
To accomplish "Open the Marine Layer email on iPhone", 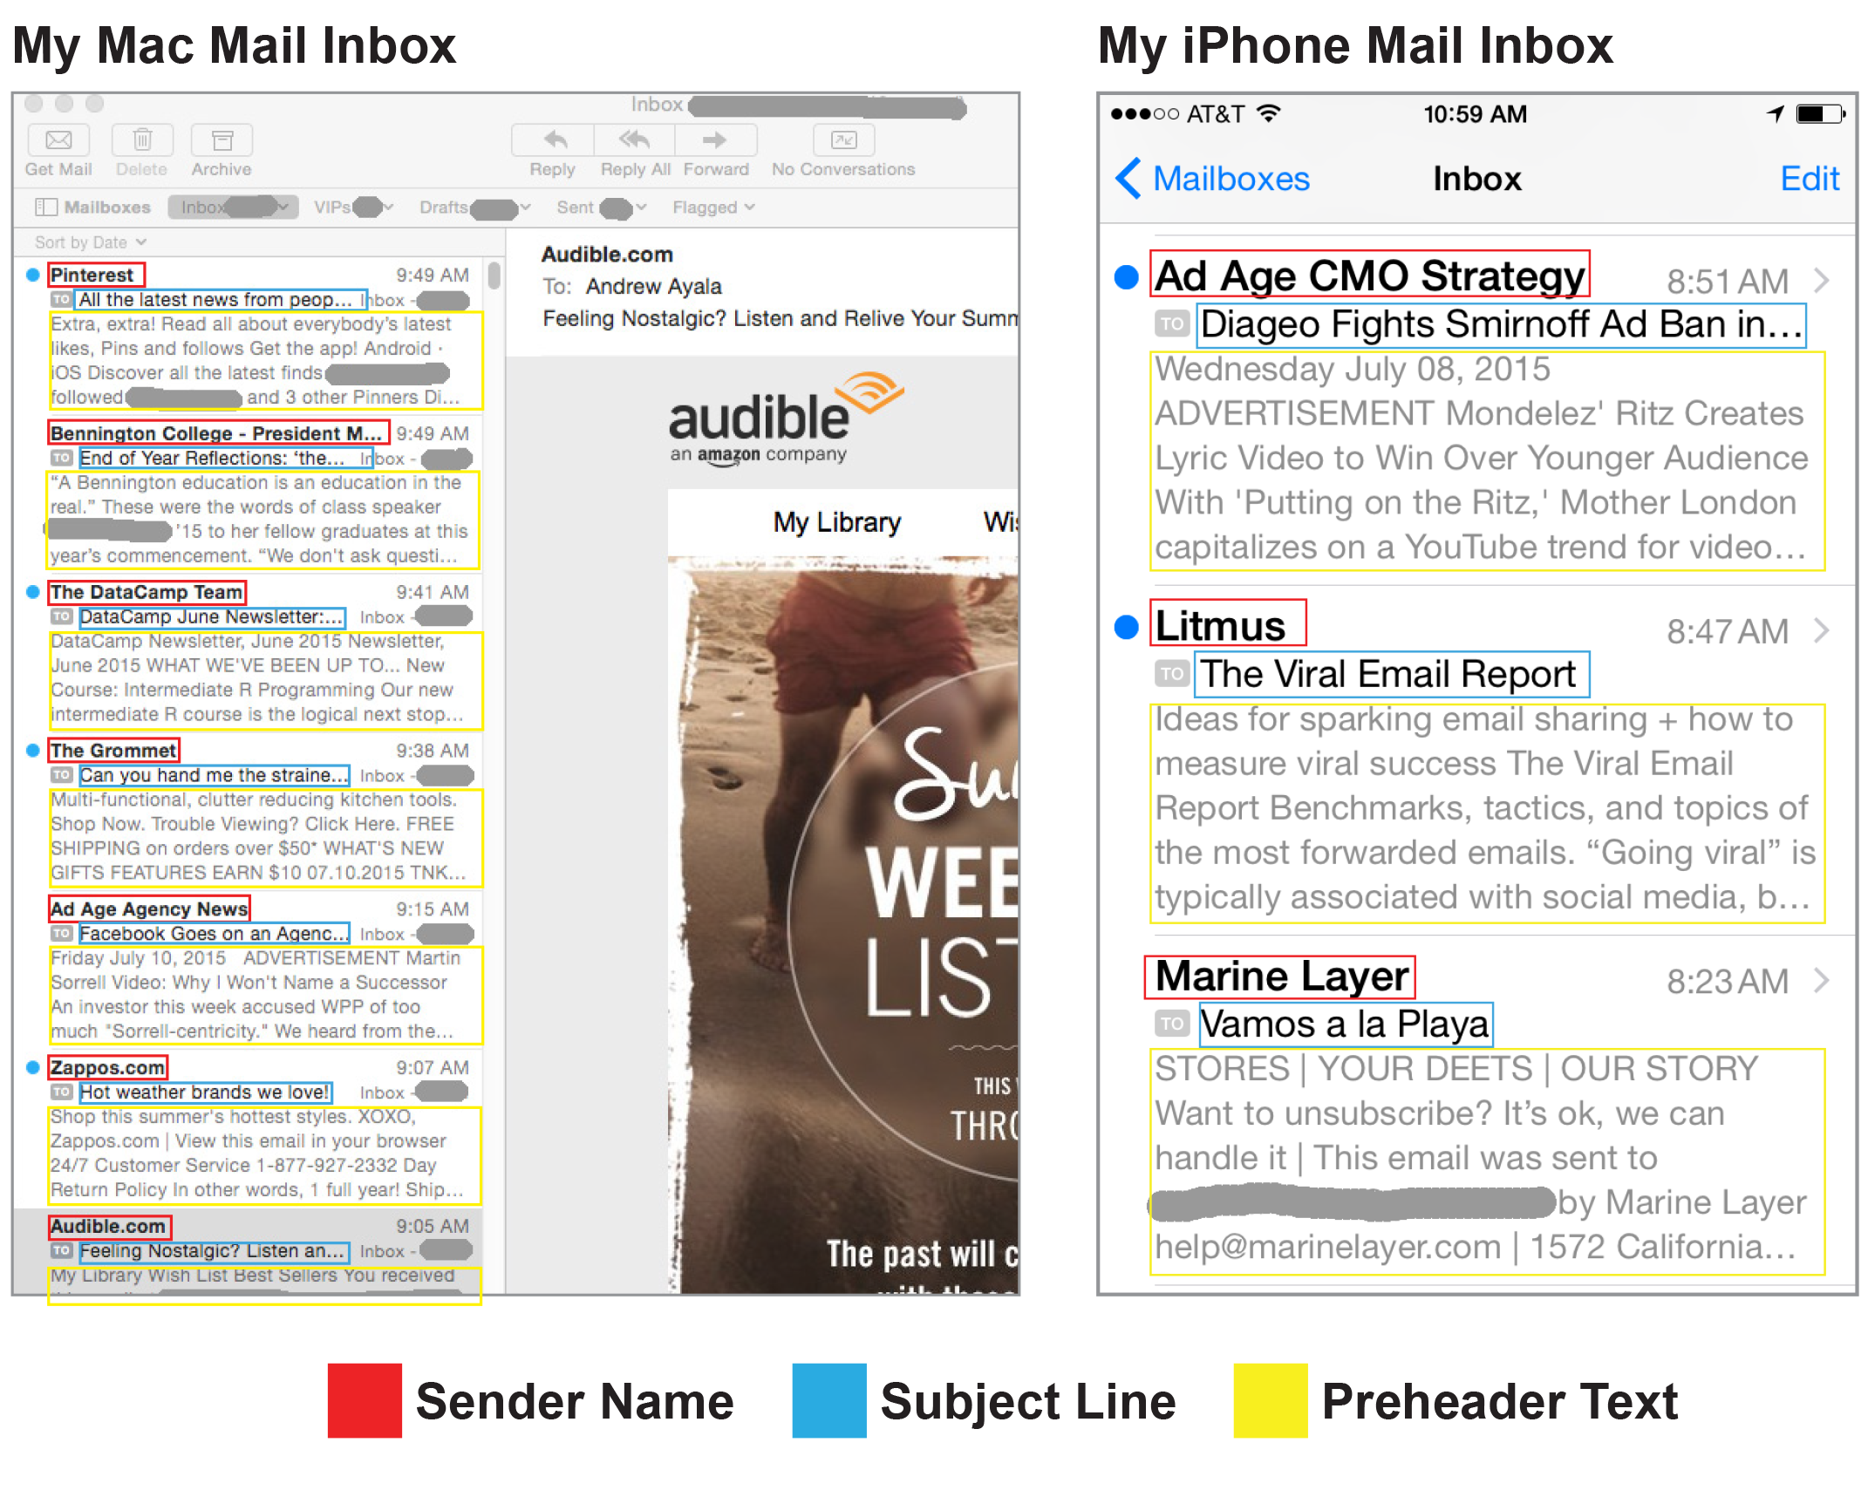I will pos(1477,1111).
